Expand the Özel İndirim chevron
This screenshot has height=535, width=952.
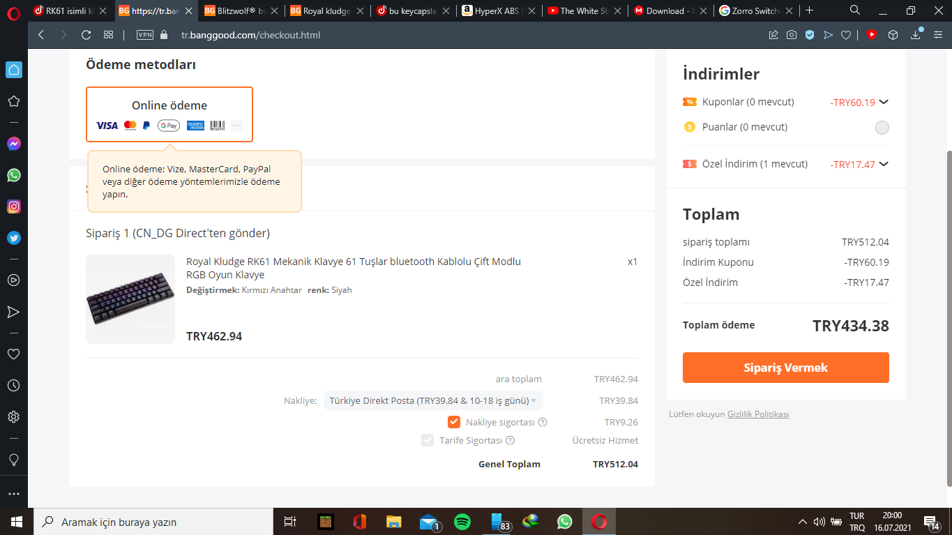(884, 164)
